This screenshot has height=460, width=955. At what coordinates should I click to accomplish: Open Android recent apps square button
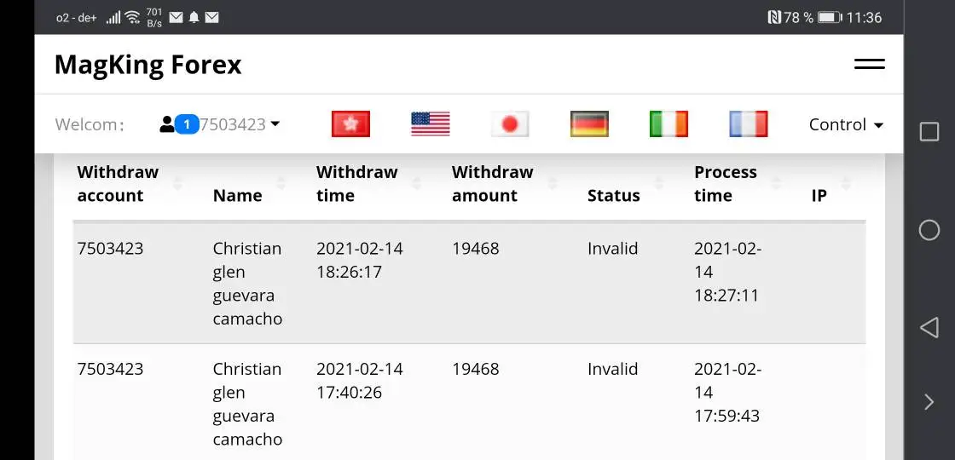(x=929, y=131)
